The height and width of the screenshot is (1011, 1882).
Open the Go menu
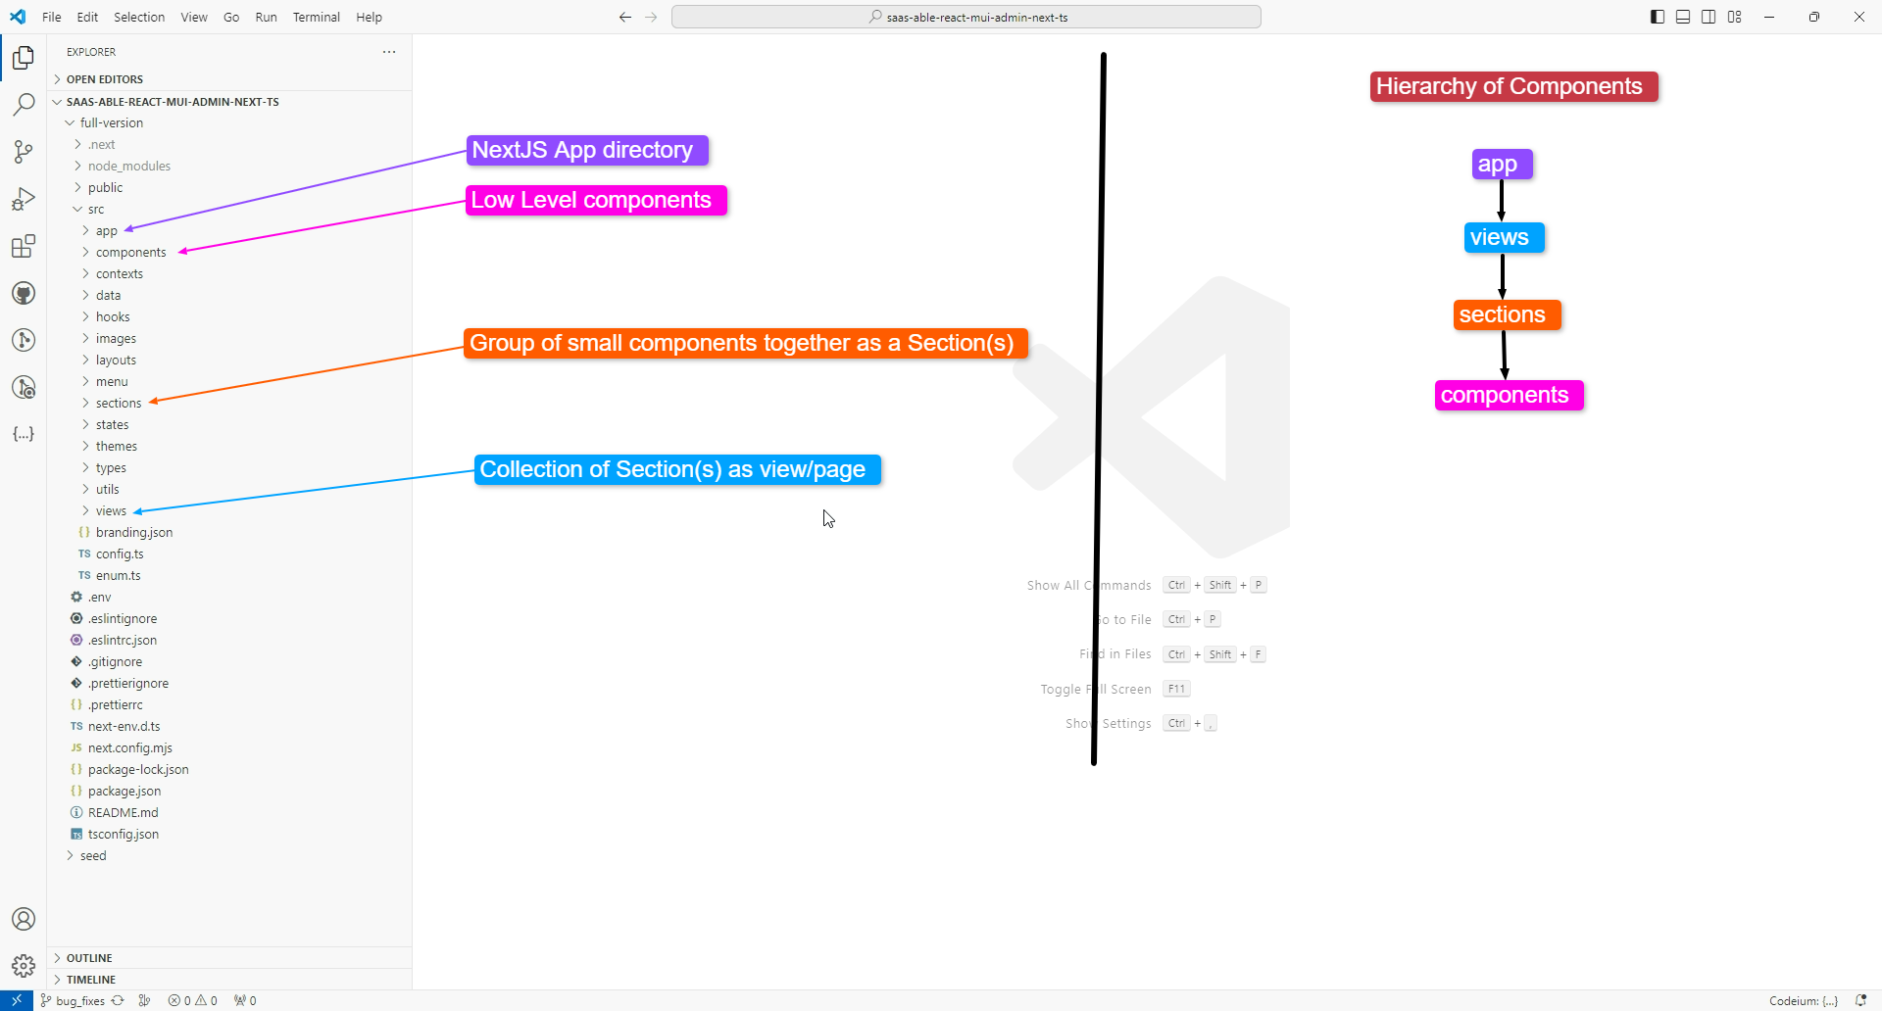[x=231, y=17]
